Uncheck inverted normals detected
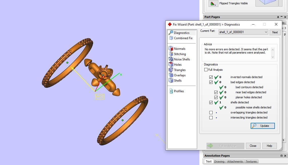 pyautogui.click(x=211, y=77)
